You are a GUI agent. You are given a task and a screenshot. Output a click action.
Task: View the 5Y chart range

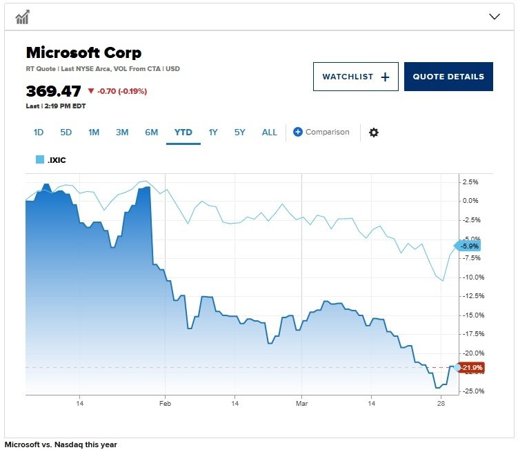(x=239, y=133)
